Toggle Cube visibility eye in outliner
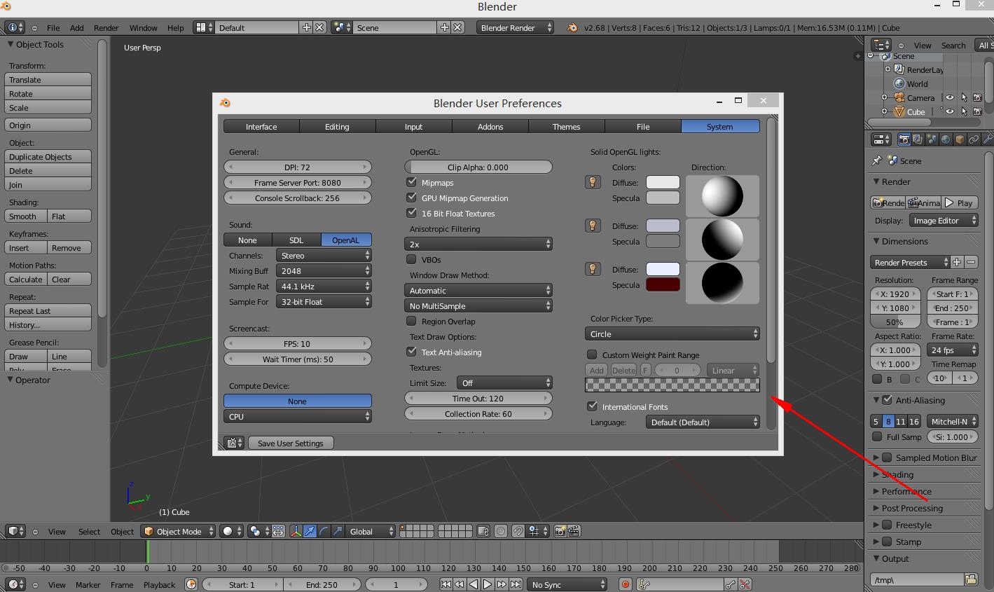The height and width of the screenshot is (592, 994). coord(950,111)
